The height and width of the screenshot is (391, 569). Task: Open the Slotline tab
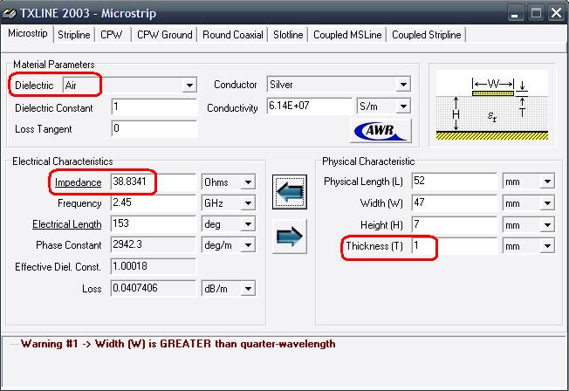(288, 35)
